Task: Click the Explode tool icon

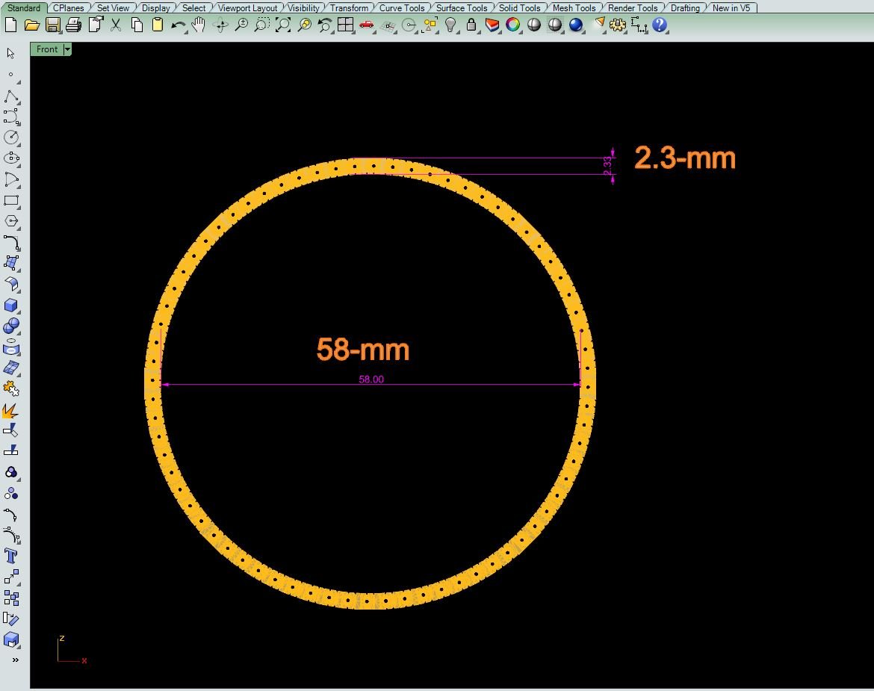Action: 11,410
